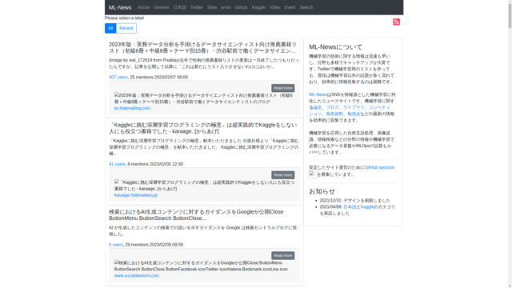Open the 発表資料 link in the sidebar
This screenshot has height=288, width=512.
(334, 114)
